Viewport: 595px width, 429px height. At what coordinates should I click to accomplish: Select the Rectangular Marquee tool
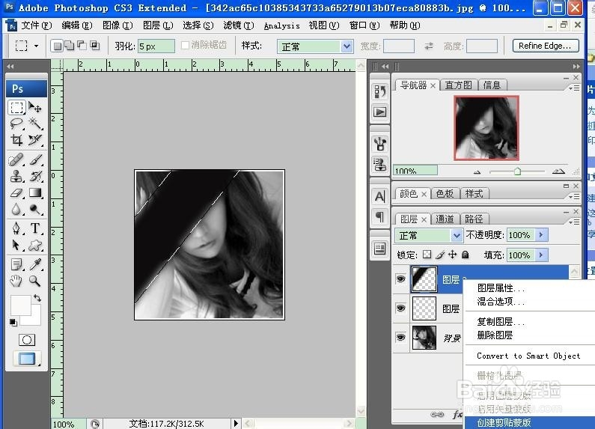pos(16,108)
